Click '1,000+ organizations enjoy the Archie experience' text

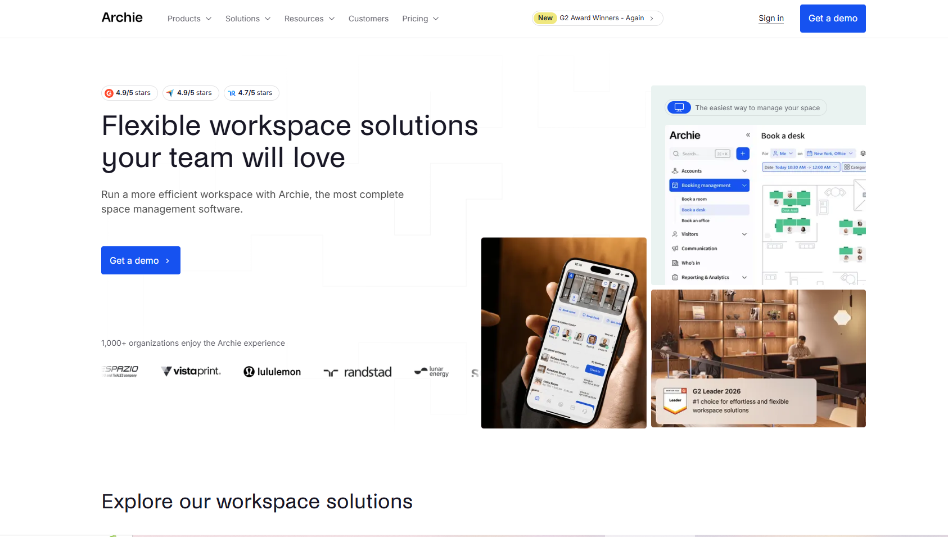coord(193,343)
